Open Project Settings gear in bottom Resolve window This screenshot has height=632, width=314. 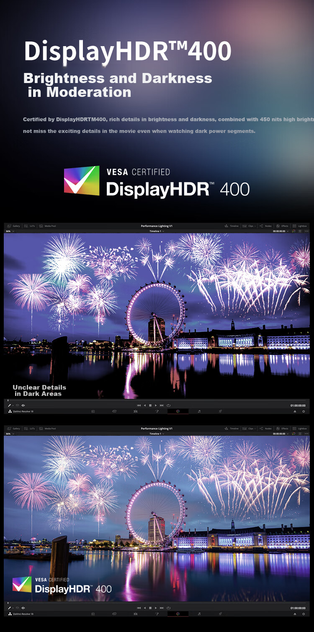click(x=304, y=614)
